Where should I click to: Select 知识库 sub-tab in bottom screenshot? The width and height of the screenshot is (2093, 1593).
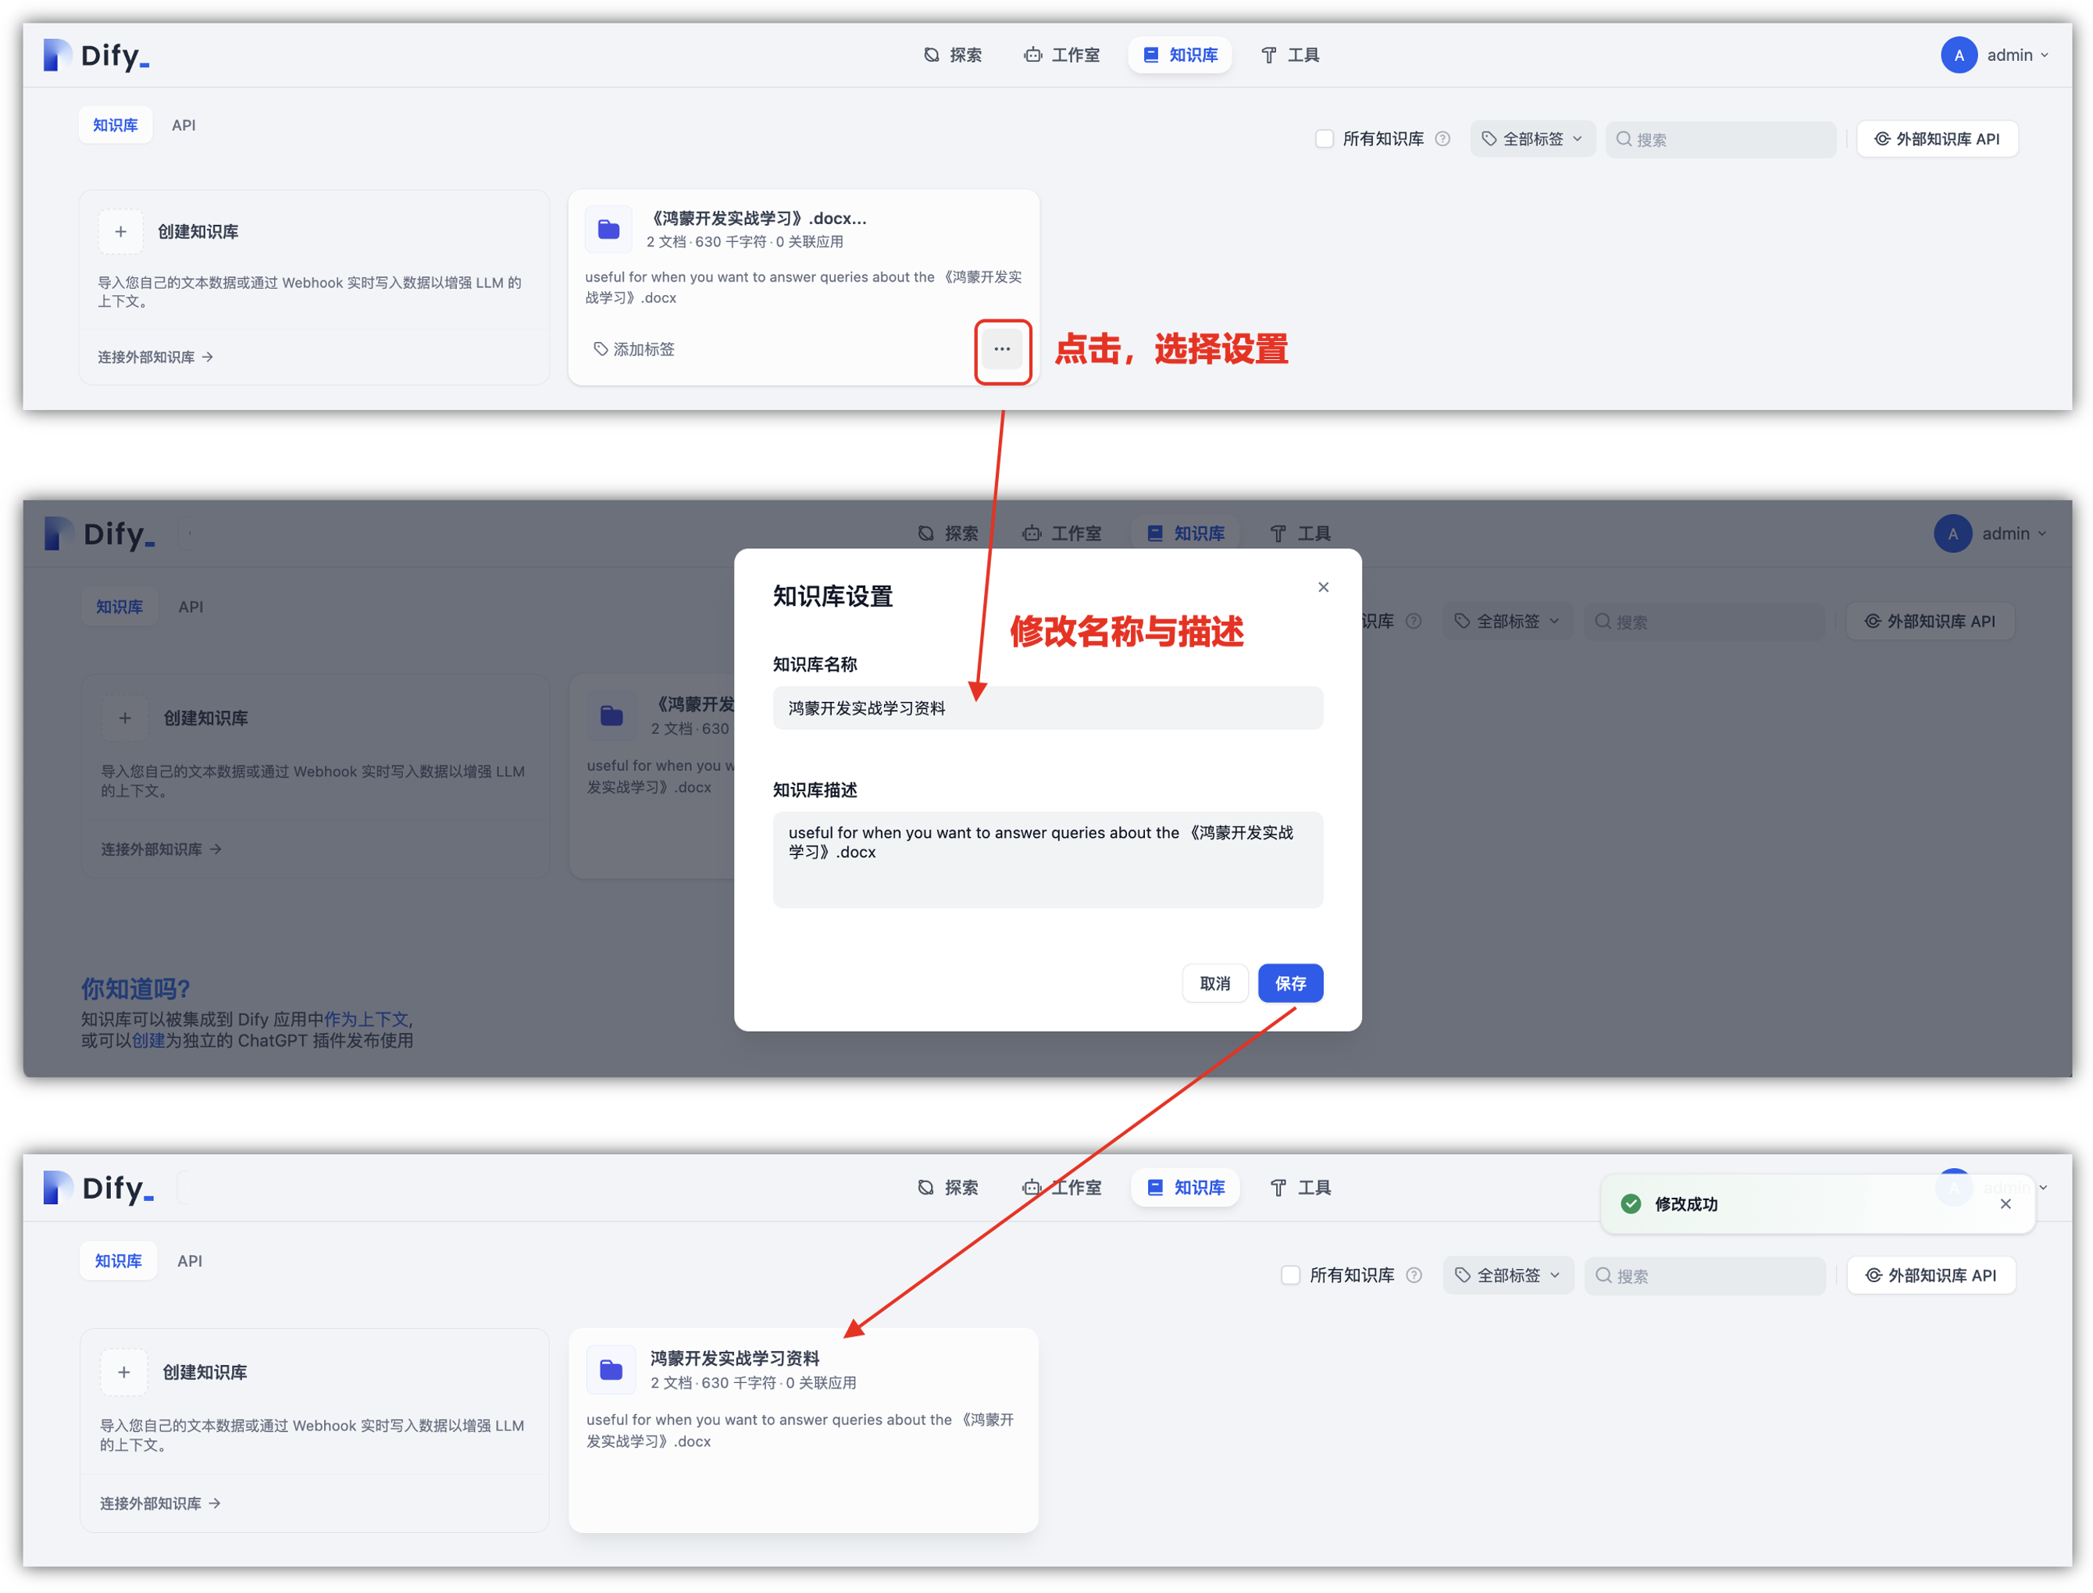[119, 1261]
